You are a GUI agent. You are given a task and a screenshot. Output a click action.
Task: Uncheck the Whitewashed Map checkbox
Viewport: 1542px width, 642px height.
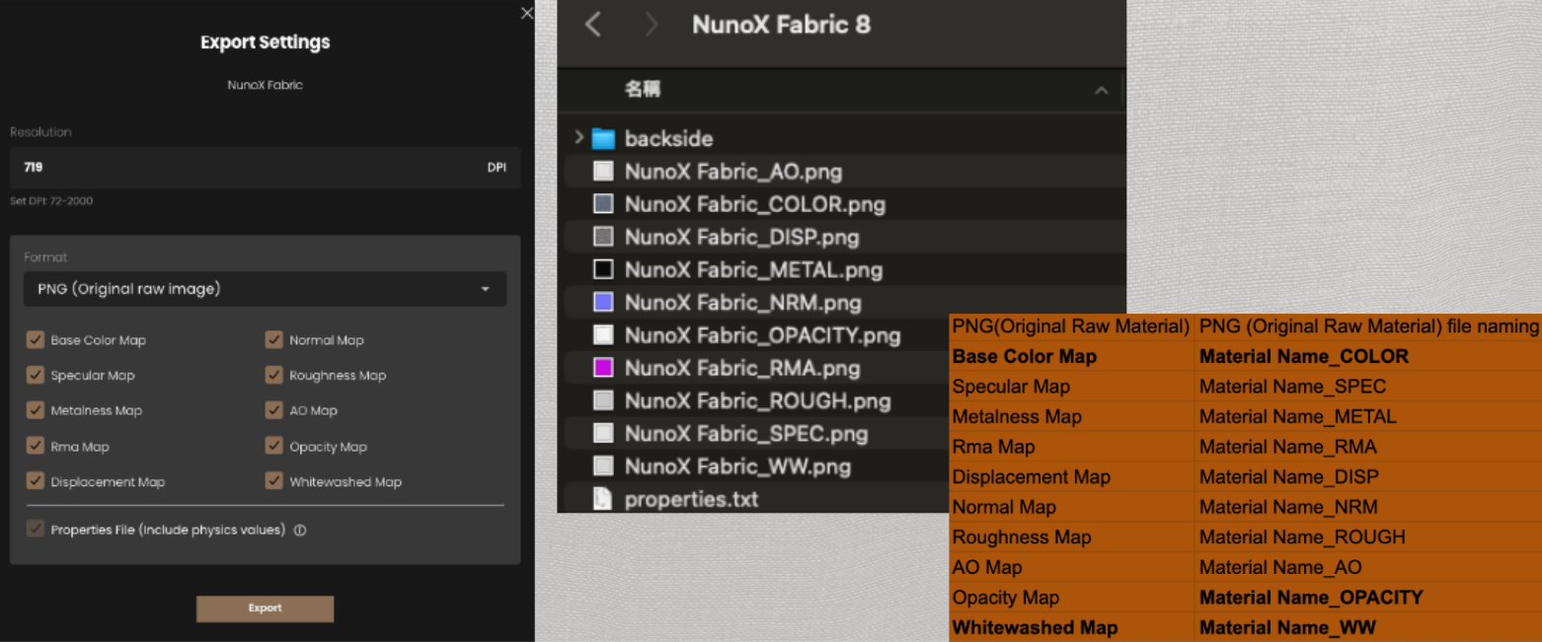(273, 482)
